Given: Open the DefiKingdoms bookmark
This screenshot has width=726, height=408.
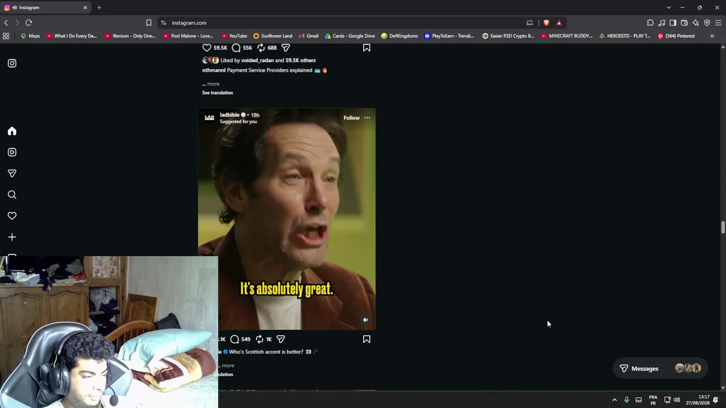Looking at the screenshot, I should click(399, 36).
